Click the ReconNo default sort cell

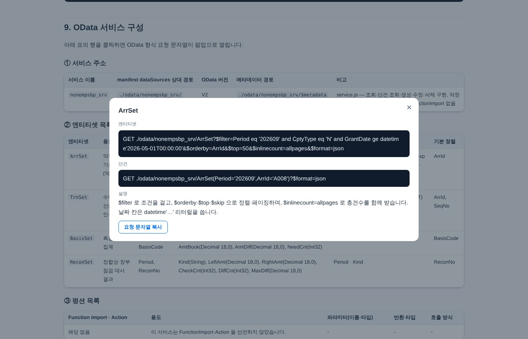[444, 262]
